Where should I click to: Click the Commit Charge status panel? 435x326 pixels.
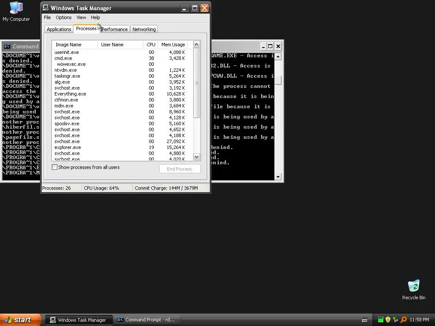(x=169, y=188)
